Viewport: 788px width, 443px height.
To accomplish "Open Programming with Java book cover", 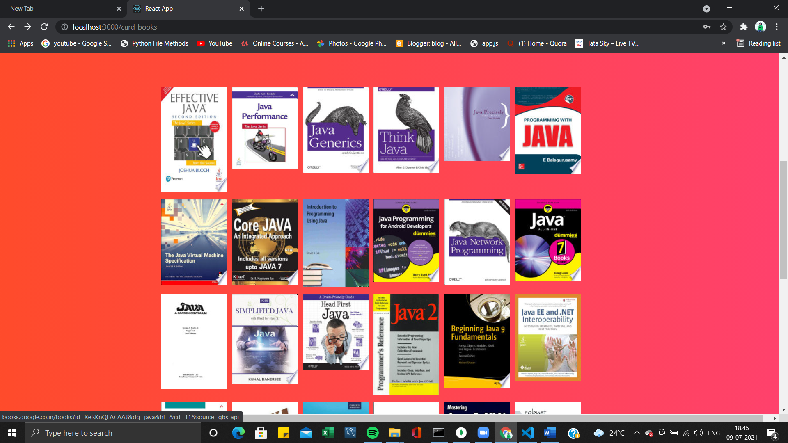I will [x=548, y=130].
